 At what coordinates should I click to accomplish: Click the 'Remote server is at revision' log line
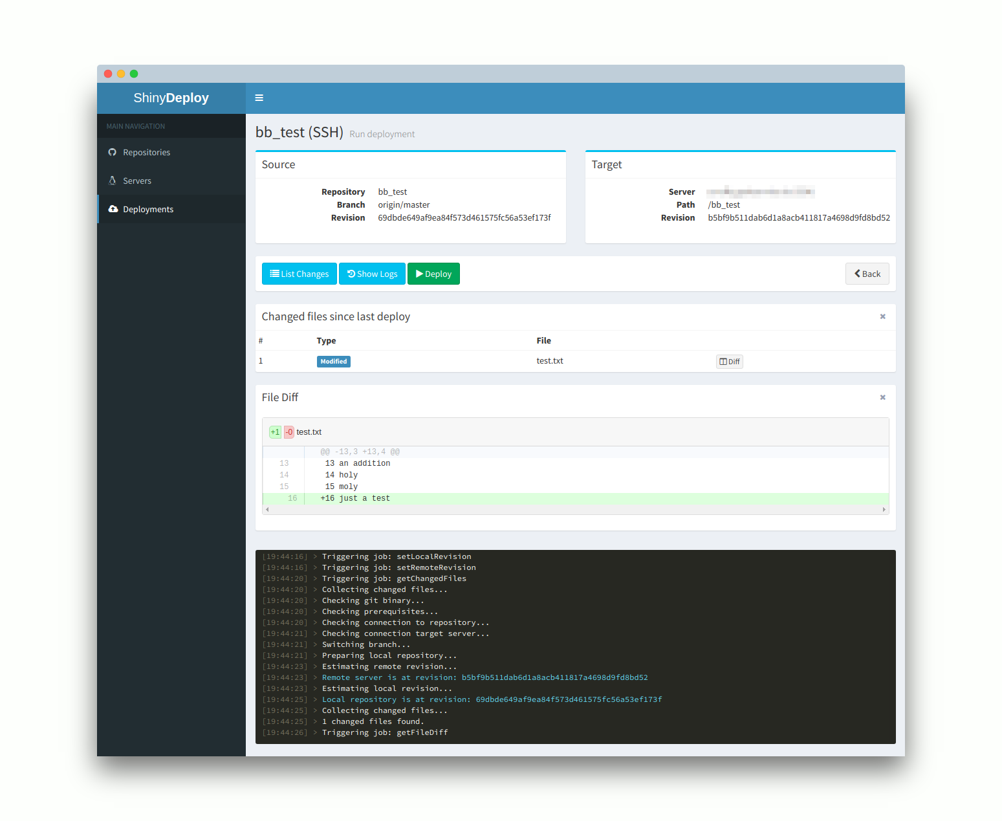tap(485, 677)
